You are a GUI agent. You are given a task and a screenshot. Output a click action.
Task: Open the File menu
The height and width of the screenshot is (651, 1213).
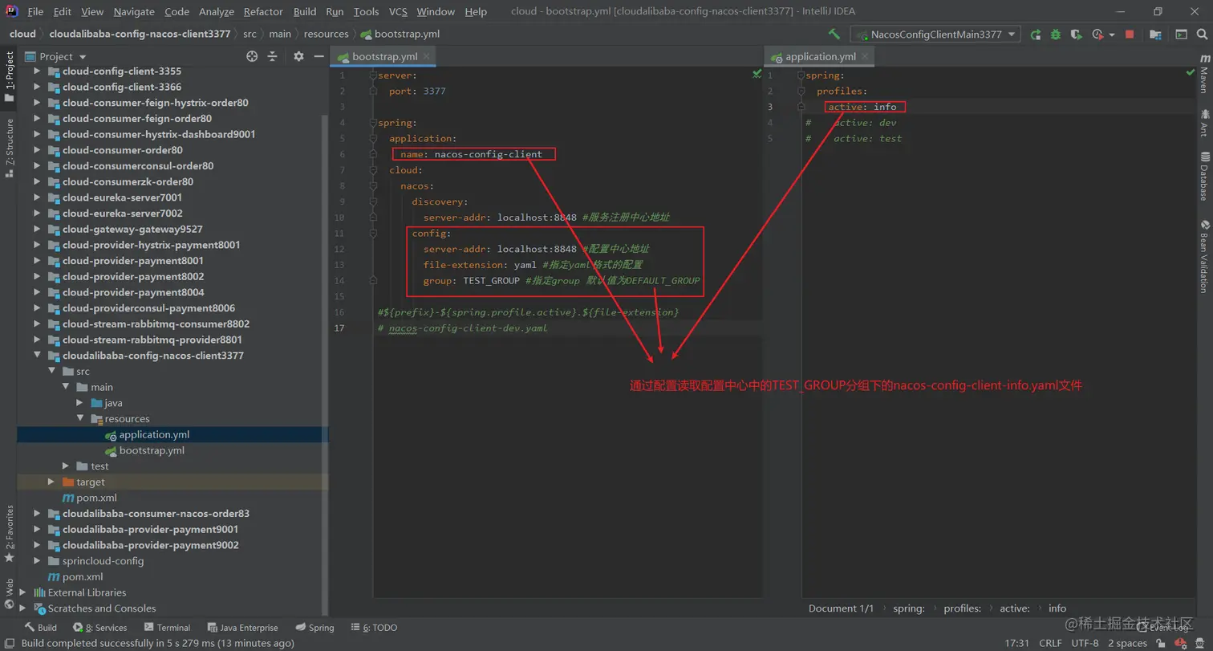pos(35,11)
